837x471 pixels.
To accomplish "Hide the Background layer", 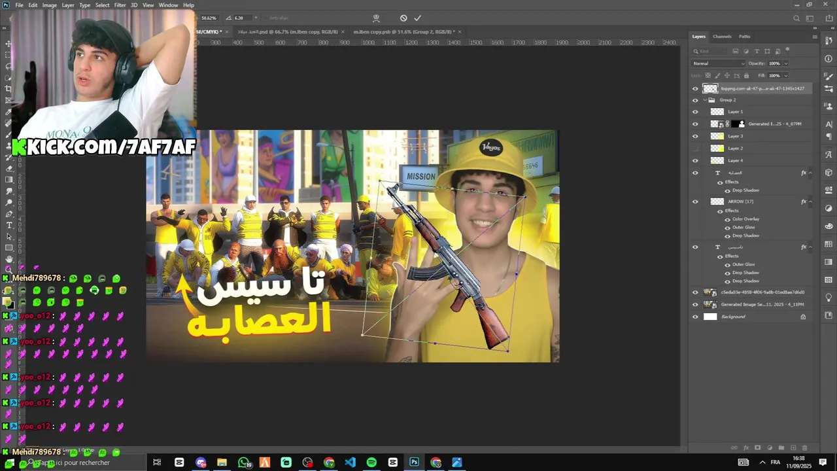I will click(x=695, y=317).
